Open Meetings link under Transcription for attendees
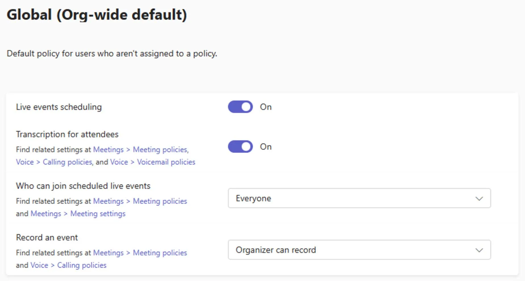 pyautogui.click(x=108, y=150)
